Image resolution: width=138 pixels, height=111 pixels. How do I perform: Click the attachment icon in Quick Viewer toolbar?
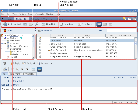click(5, 69)
